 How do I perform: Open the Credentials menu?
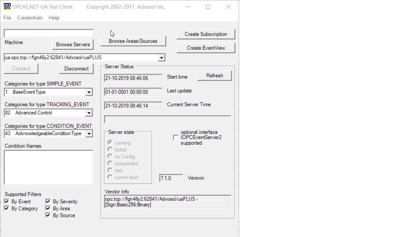click(x=30, y=18)
